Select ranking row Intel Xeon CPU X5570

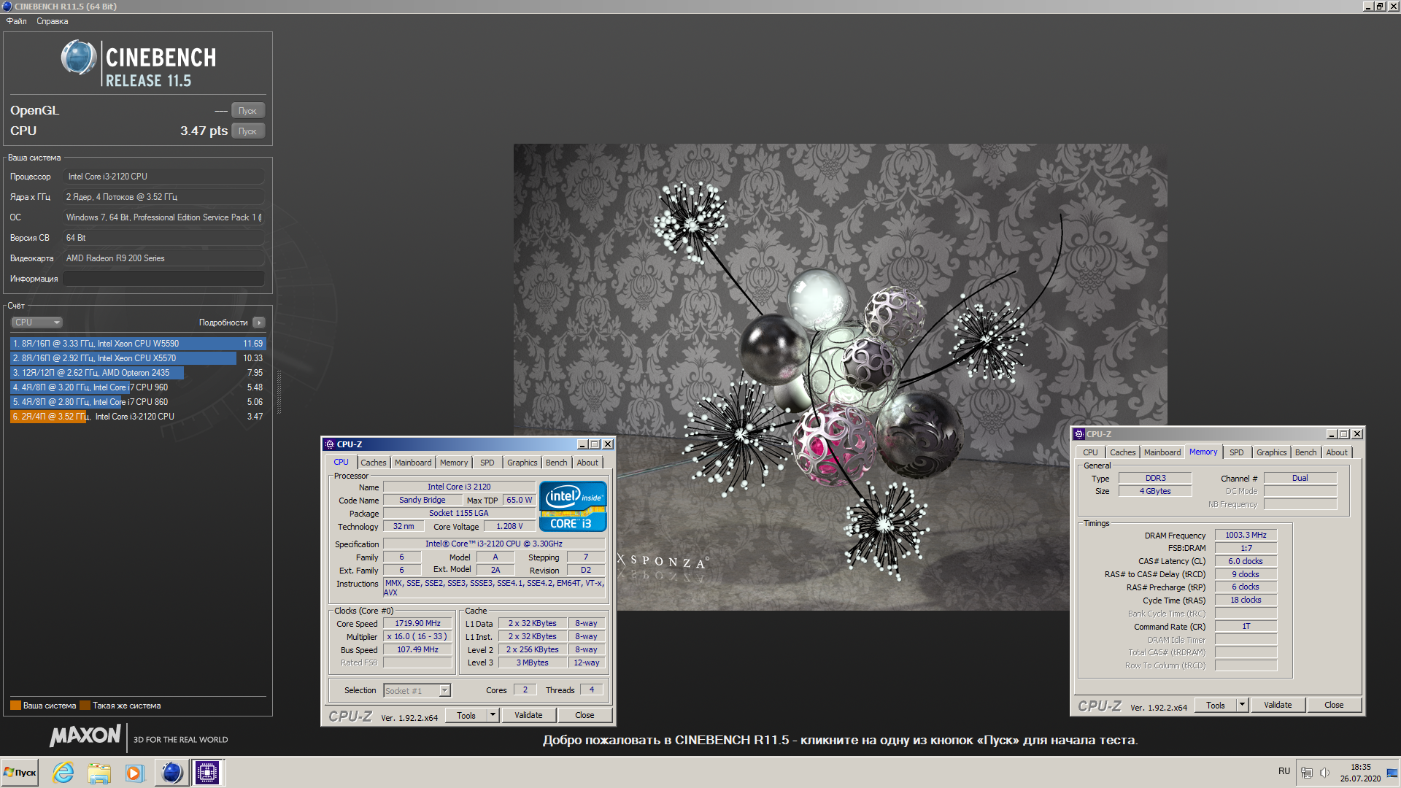(x=138, y=358)
